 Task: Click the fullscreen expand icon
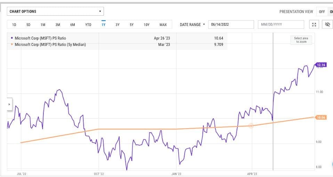[x=314, y=25]
